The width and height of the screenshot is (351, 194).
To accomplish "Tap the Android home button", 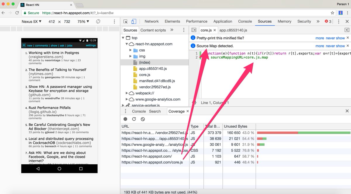I will point(59,169).
